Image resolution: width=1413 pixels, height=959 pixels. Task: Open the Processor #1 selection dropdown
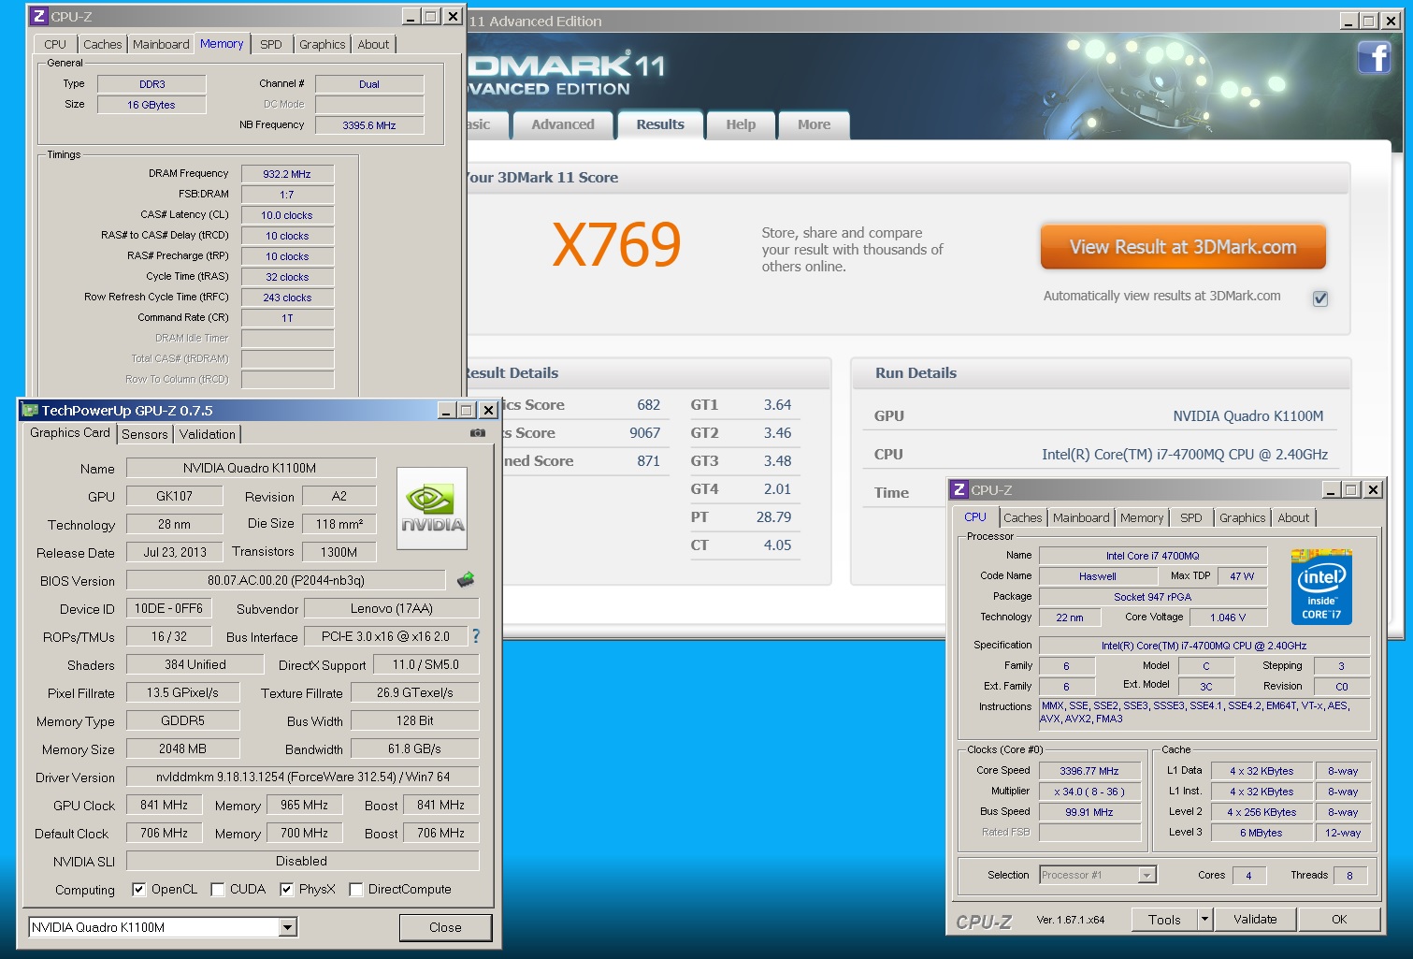coord(1147,875)
